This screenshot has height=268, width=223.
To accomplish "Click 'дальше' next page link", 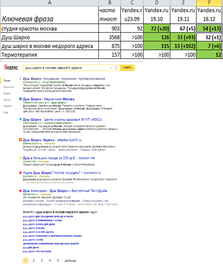I will (x=70, y=261).
